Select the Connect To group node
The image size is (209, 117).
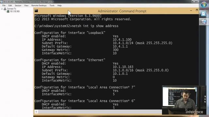(11, 9)
